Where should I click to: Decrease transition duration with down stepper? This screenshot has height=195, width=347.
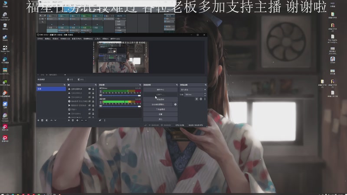[205, 95]
